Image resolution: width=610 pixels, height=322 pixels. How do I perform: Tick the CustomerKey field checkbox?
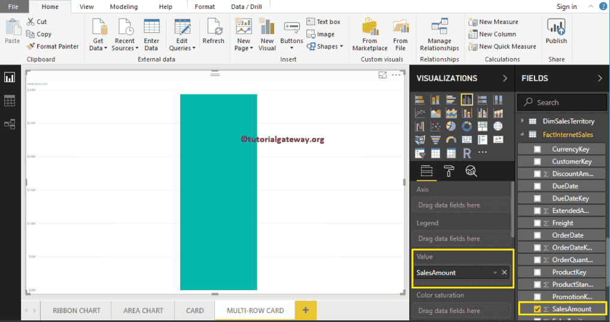tap(537, 162)
